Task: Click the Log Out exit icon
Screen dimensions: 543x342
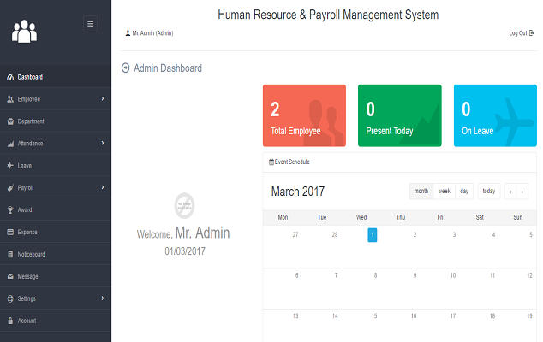Action: [x=531, y=33]
